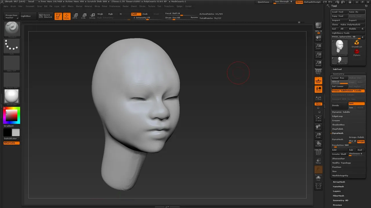Toggle Local symmetry button
371x208 pixels.
318,89
